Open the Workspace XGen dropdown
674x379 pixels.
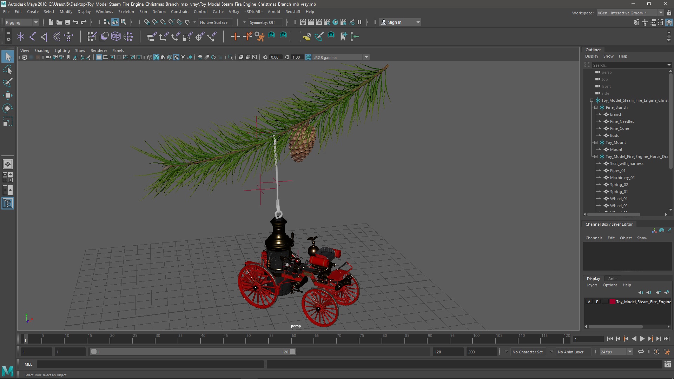point(630,13)
